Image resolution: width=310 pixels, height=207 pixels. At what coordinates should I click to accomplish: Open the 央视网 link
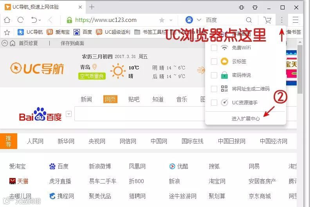pos(97,141)
